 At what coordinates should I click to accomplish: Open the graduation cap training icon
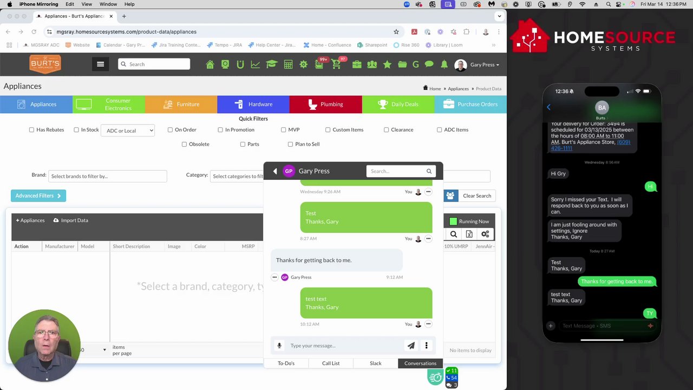coord(271,64)
